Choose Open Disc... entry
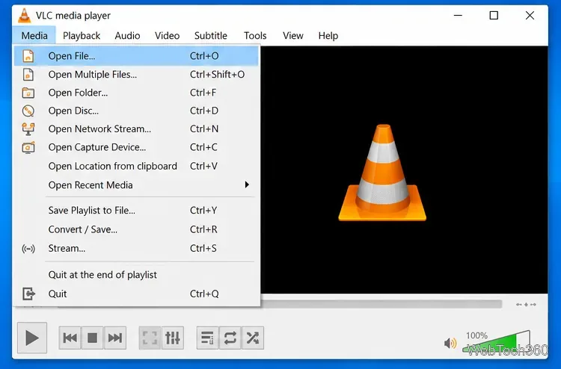The height and width of the screenshot is (369, 561). point(136,111)
